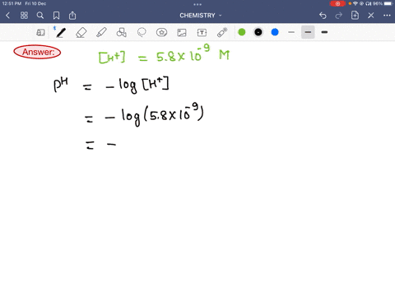The image size is (395, 296).
Task: Choose the black pen color
Action: [258, 32]
